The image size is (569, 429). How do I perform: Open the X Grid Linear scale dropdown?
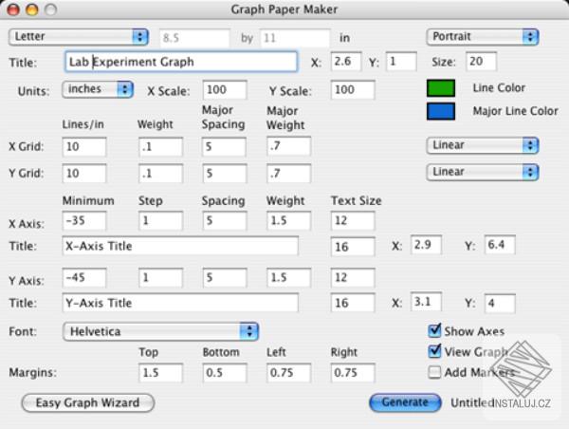pos(483,145)
